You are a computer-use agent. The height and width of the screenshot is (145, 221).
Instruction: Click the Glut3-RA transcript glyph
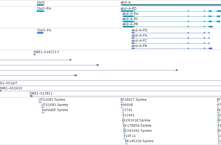point(41,11)
